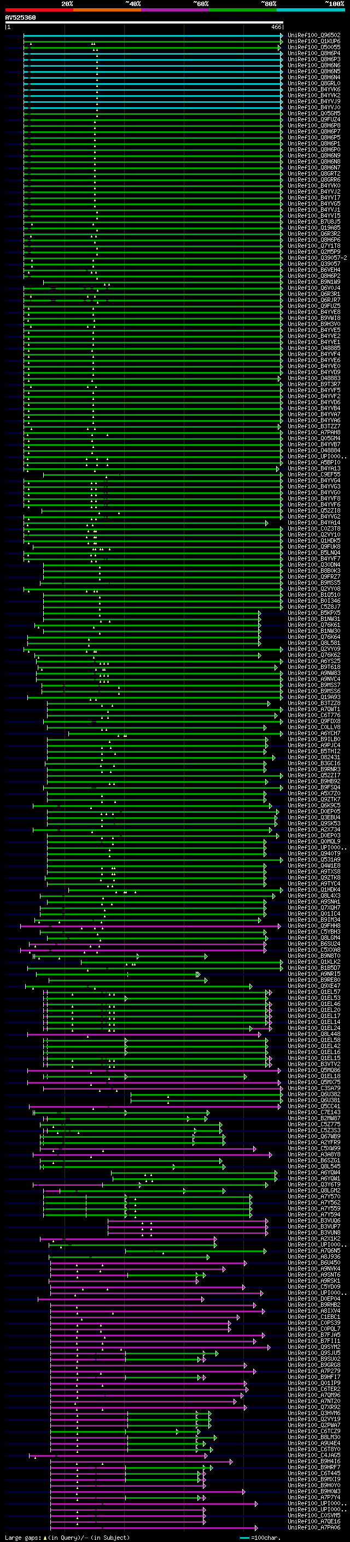Open hit UniRef100_Q3Y6T9
The height and width of the screenshot is (1542, 350).
[314, 1184]
